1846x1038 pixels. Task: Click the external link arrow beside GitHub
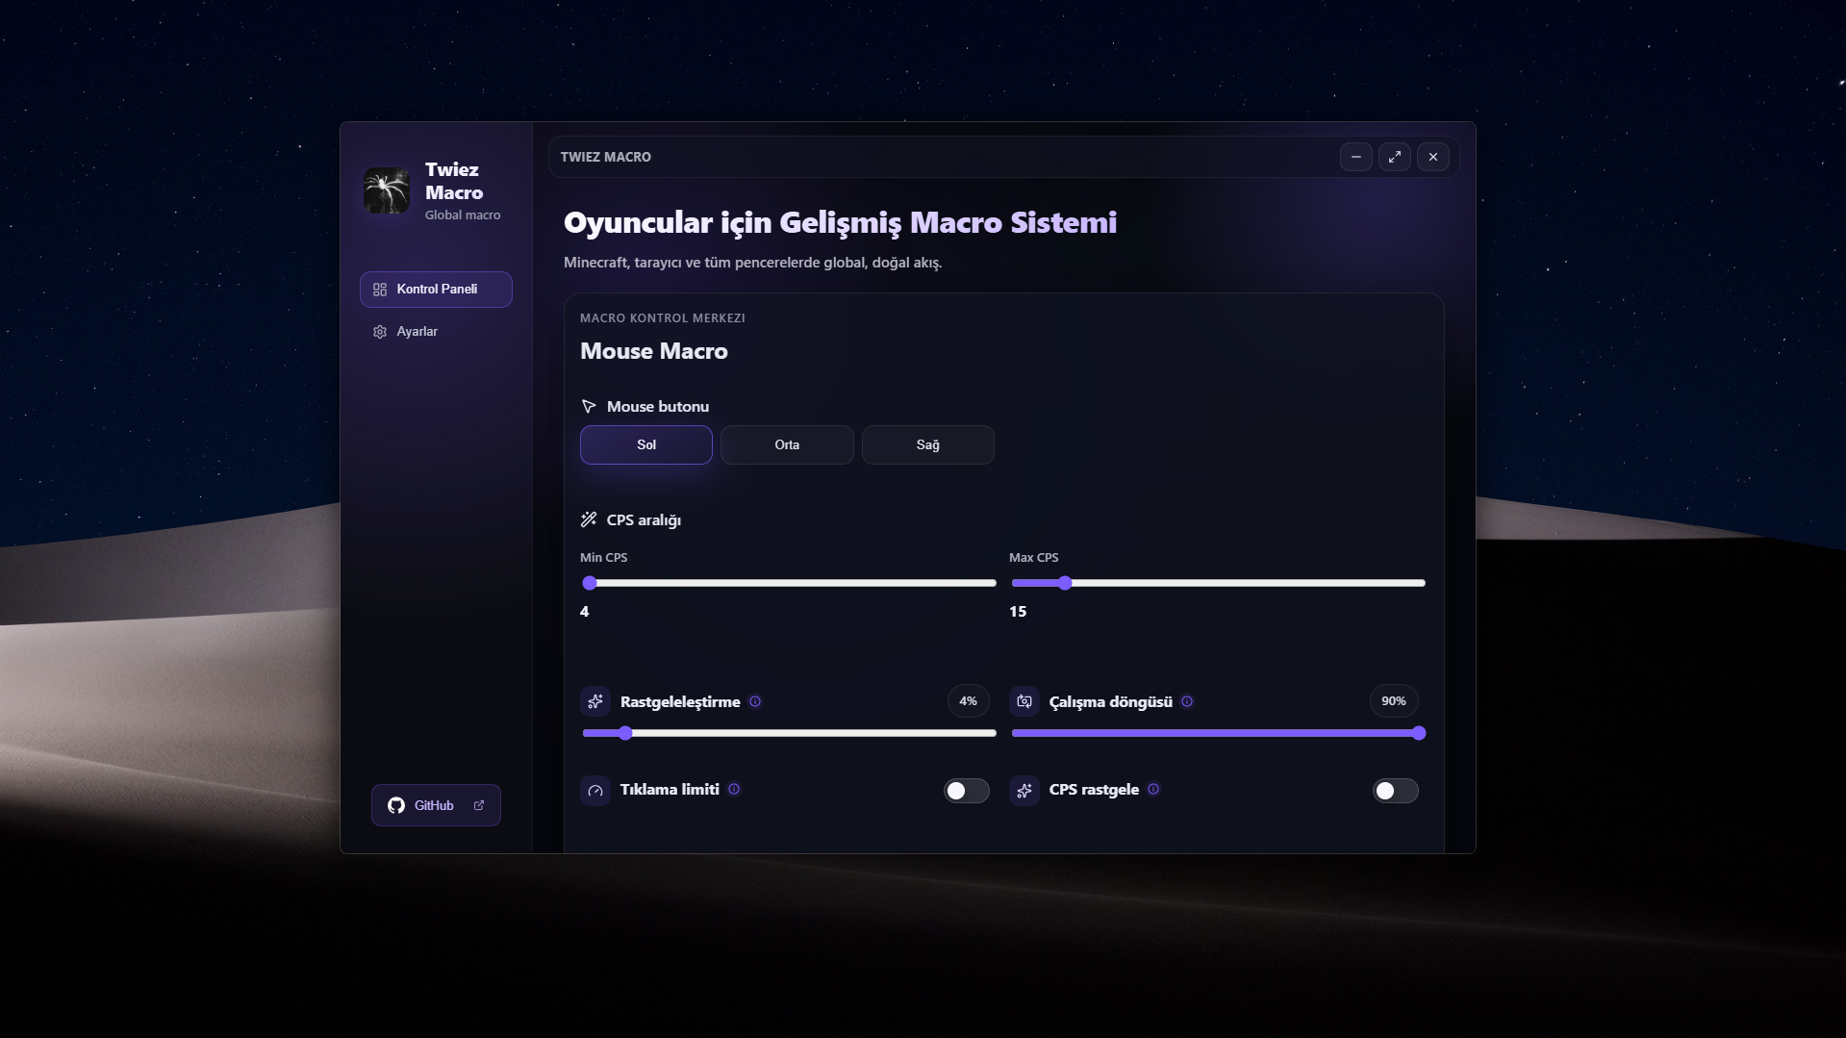[479, 805]
